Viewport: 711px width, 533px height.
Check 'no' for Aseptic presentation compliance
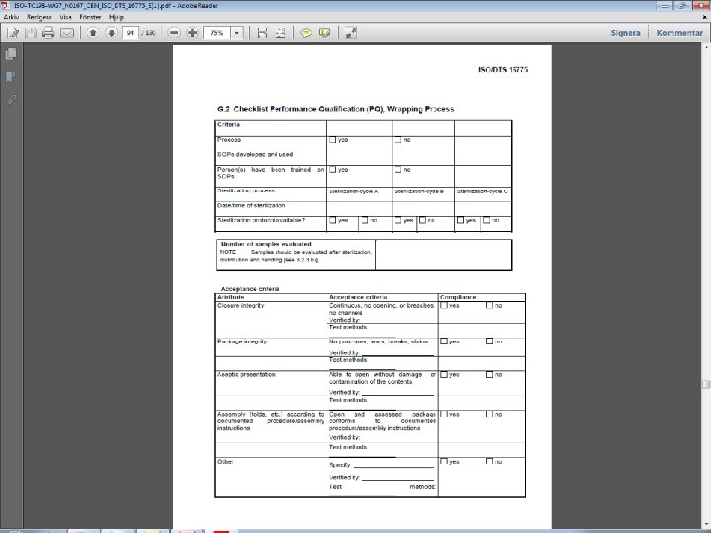[x=489, y=375]
